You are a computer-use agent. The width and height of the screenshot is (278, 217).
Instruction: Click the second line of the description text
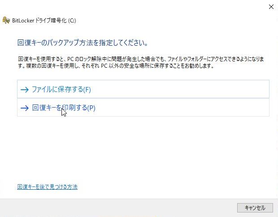click(x=116, y=66)
